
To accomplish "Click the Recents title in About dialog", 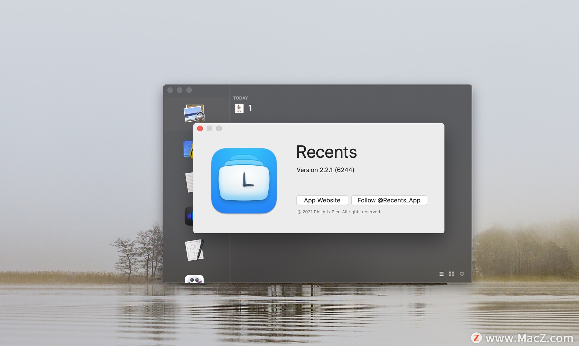I will click(x=327, y=152).
